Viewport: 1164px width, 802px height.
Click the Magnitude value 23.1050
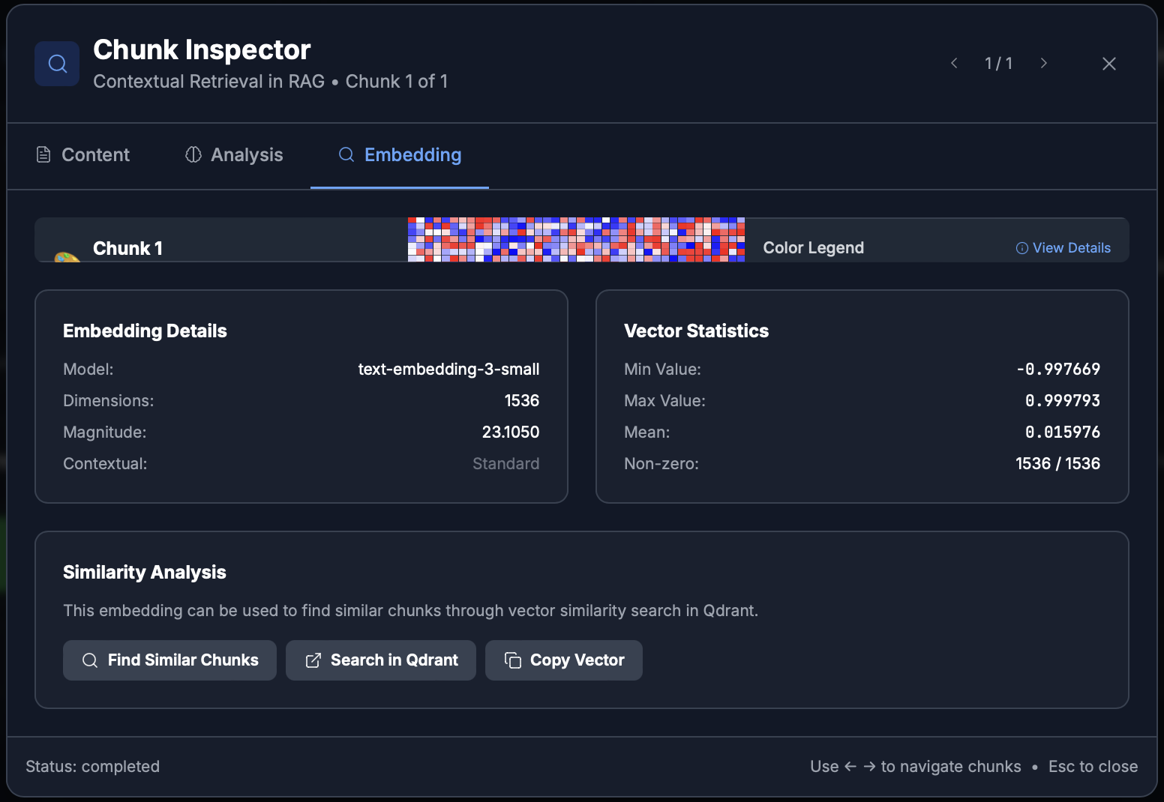click(511, 432)
